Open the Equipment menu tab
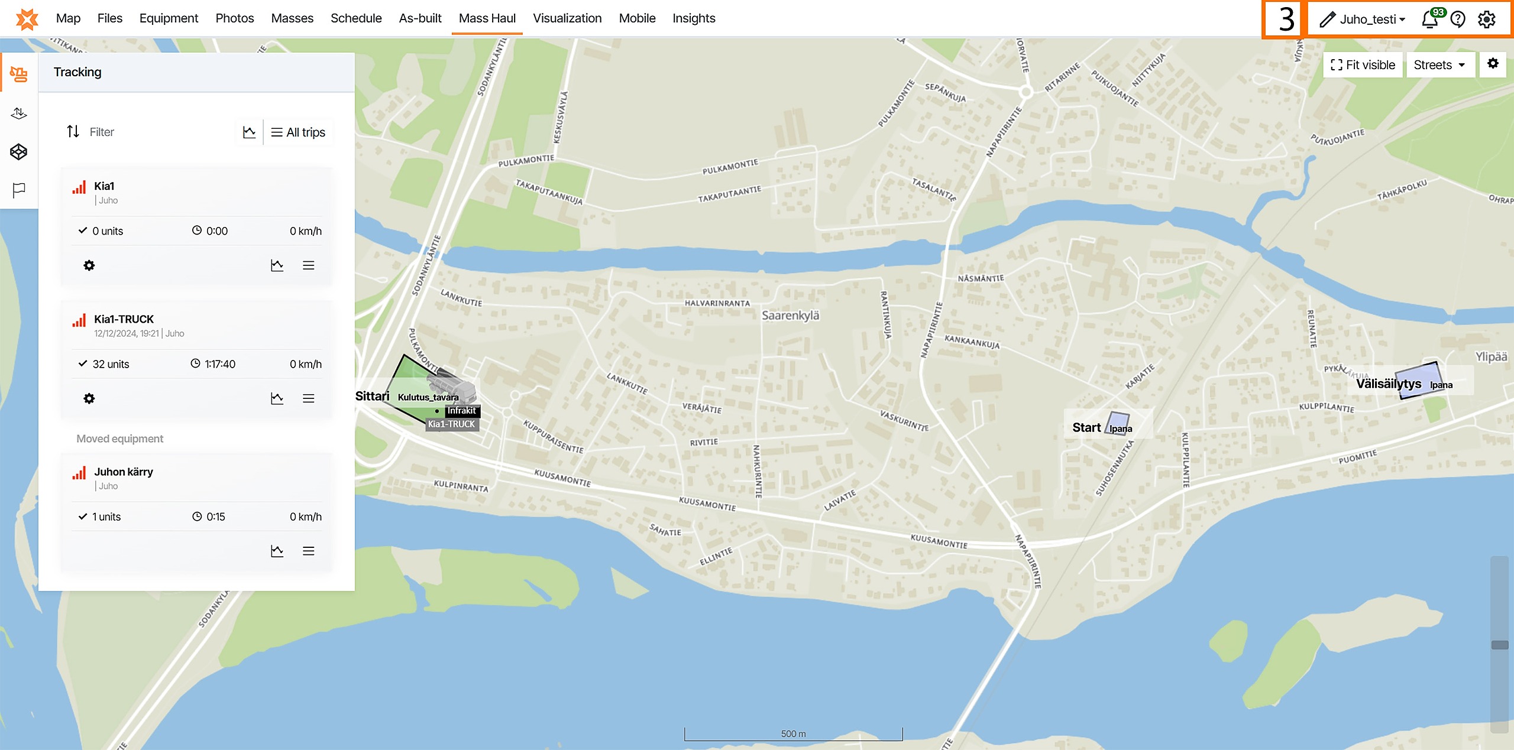 point(169,18)
